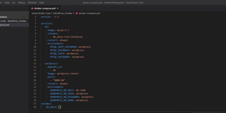
Task: Click the 'db:' key on line 4
Action: [47, 27]
